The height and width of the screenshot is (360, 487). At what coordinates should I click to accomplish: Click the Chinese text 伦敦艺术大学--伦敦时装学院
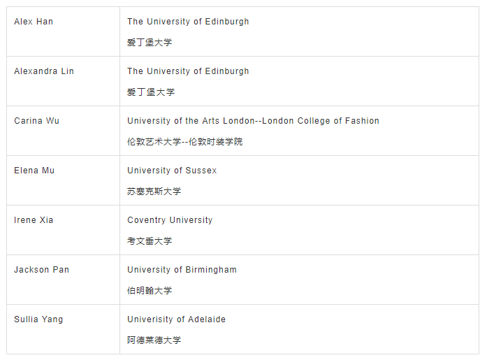point(185,142)
